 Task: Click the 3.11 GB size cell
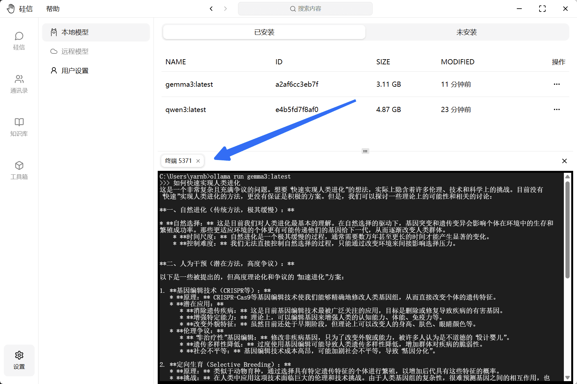[x=389, y=84]
